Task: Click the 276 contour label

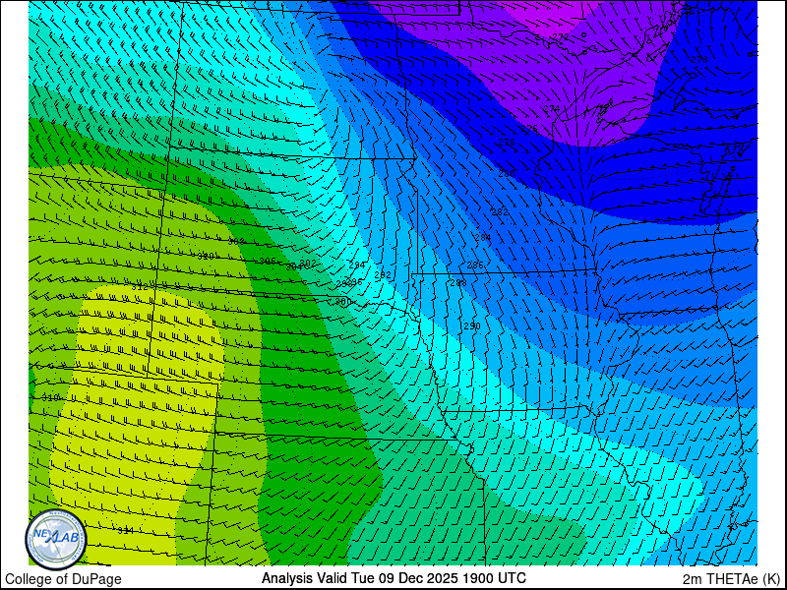Action: pyautogui.click(x=529, y=129)
